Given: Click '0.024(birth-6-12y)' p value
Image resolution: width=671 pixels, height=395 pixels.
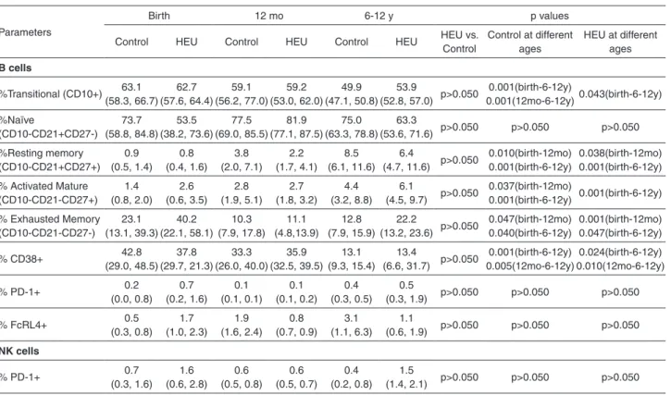Looking at the screenshot, I should 620,252.
